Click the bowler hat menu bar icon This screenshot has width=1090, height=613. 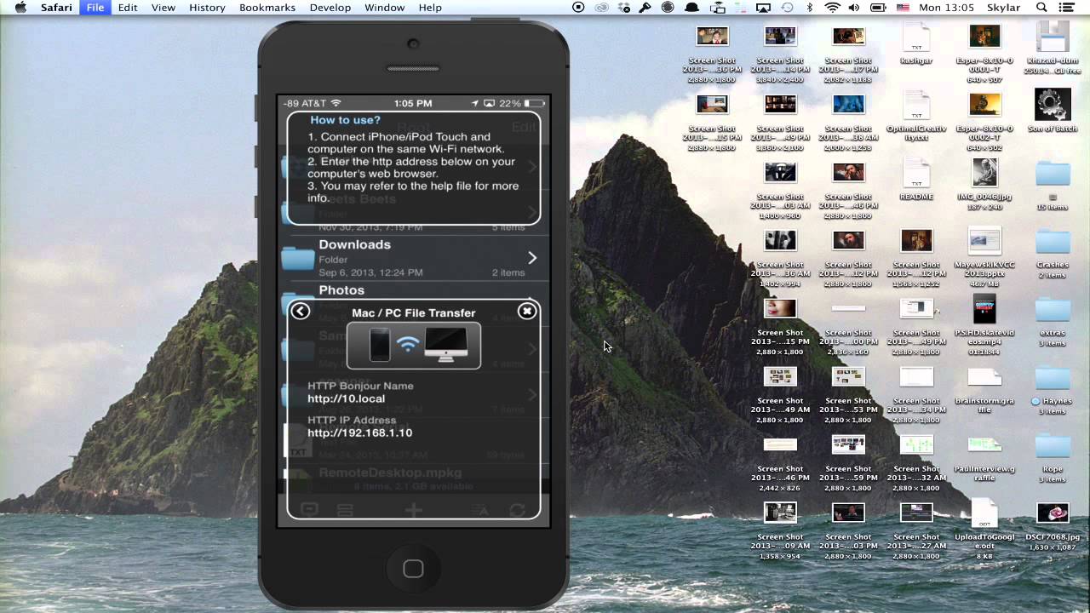[x=691, y=8]
